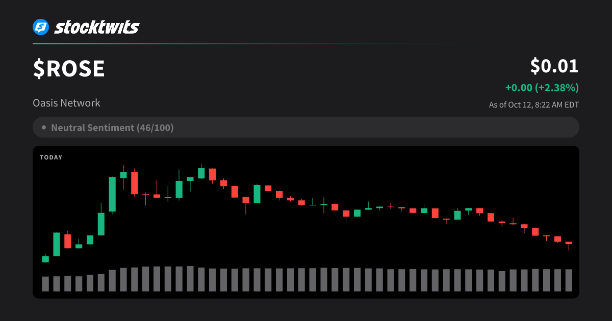612x321 pixels.
Task: Click the first green candlestick at chart start
Action: [x=45, y=259]
